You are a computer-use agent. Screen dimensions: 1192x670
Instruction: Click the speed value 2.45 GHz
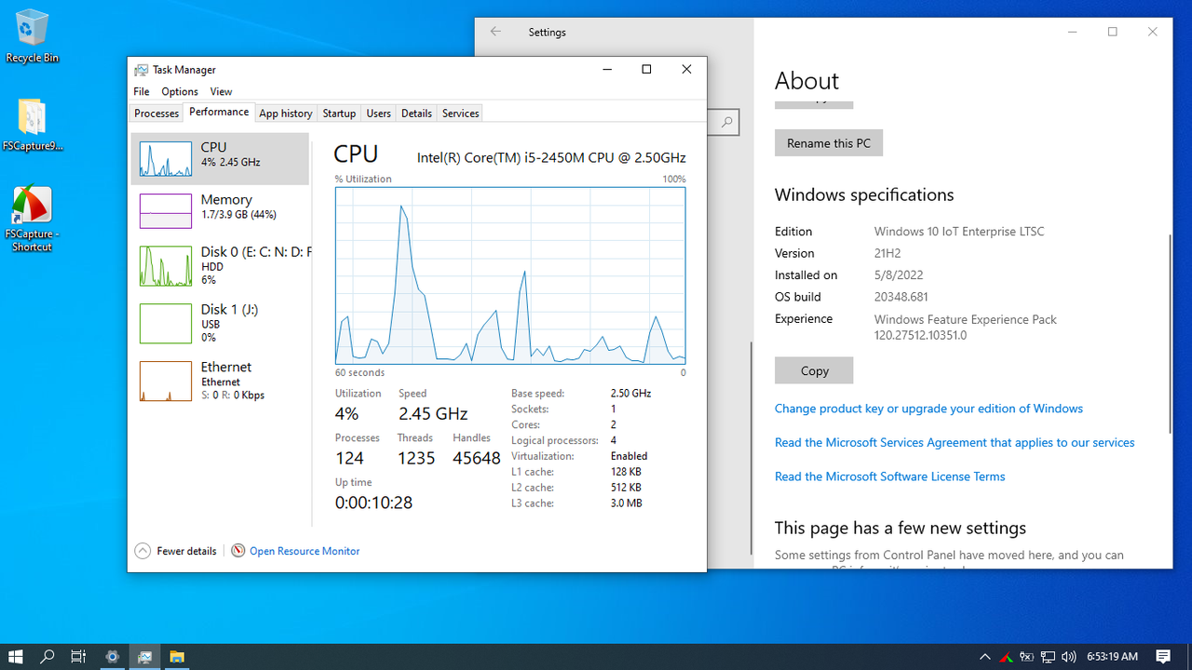[x=433, y=413]
